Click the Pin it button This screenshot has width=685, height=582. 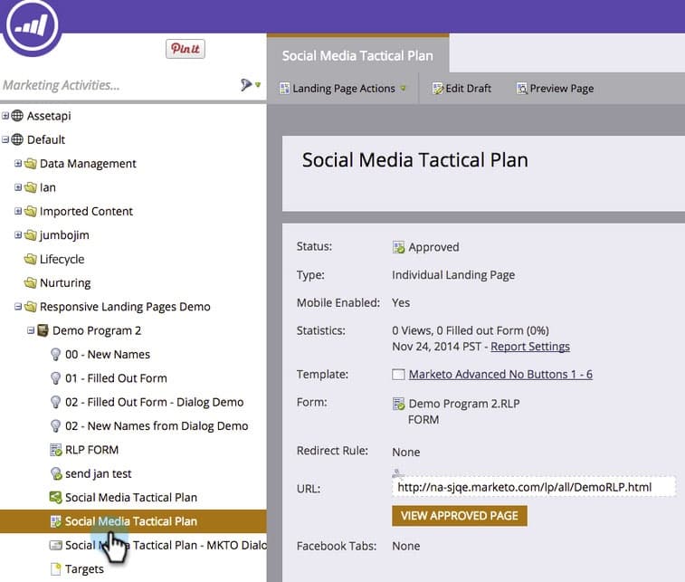[x=186, y=49]
